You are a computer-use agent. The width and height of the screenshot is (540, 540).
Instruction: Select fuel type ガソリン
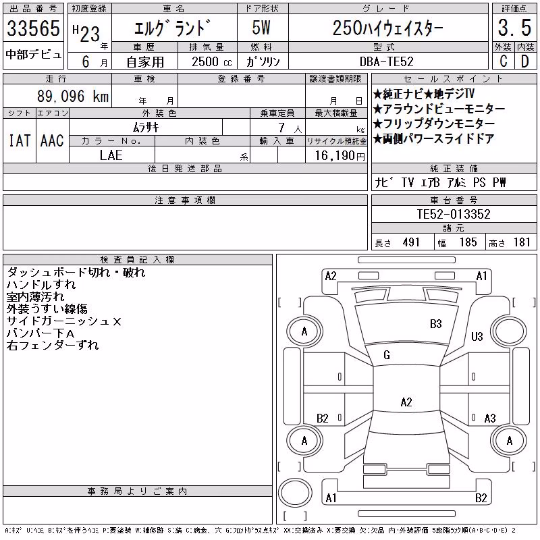click(263, 61)
